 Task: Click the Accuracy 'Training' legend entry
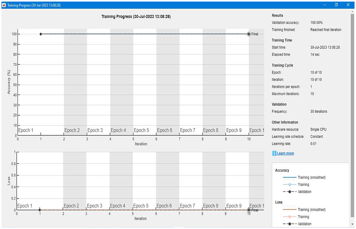(296, 184)
